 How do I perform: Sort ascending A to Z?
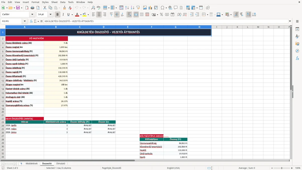point(127,8)
